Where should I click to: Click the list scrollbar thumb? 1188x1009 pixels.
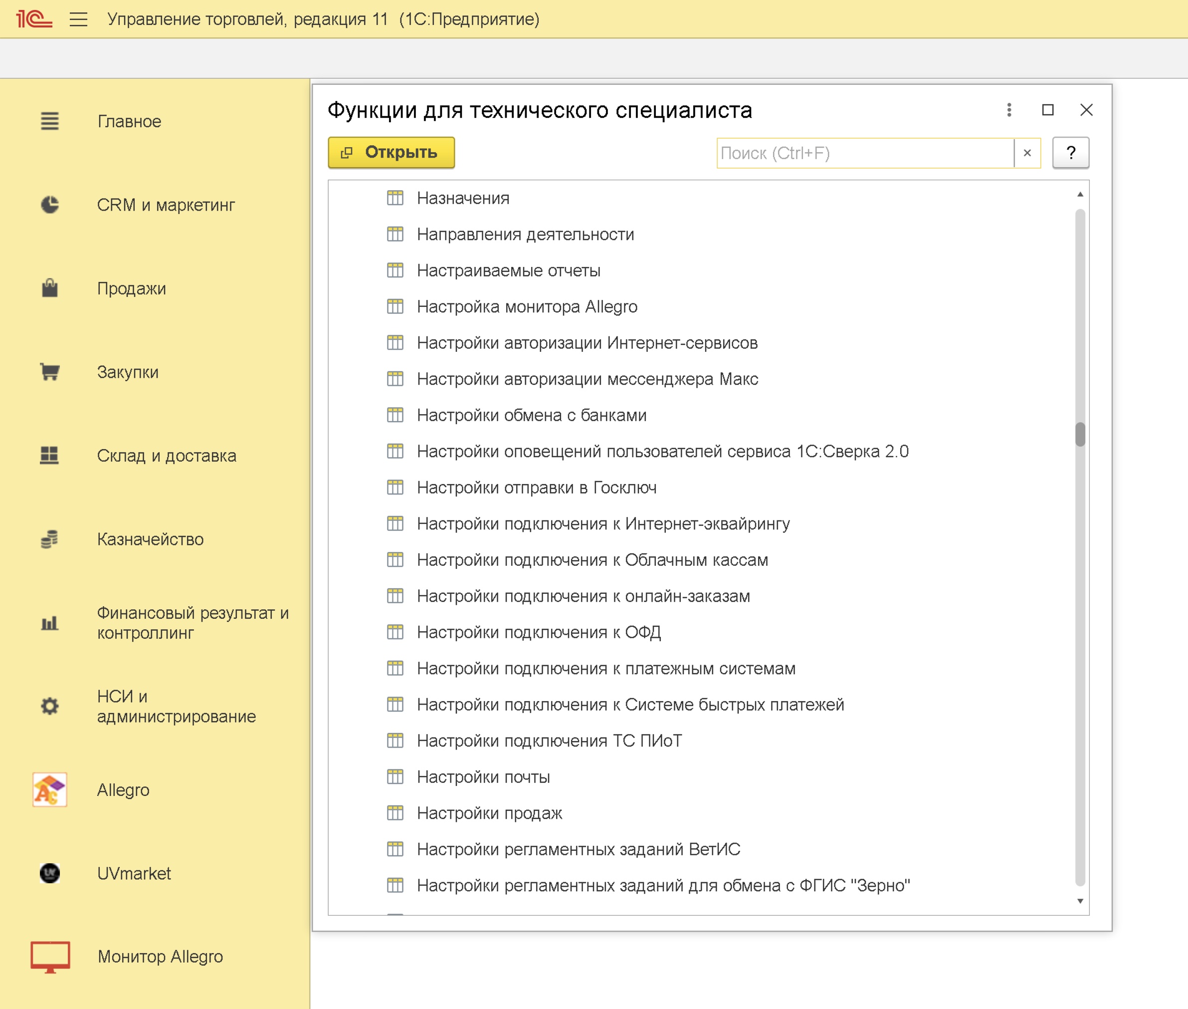1080,435
